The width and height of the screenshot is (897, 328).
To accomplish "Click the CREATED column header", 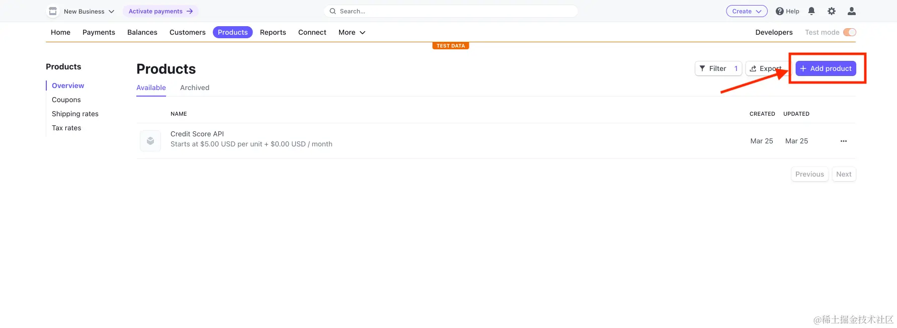I will 762,114.
